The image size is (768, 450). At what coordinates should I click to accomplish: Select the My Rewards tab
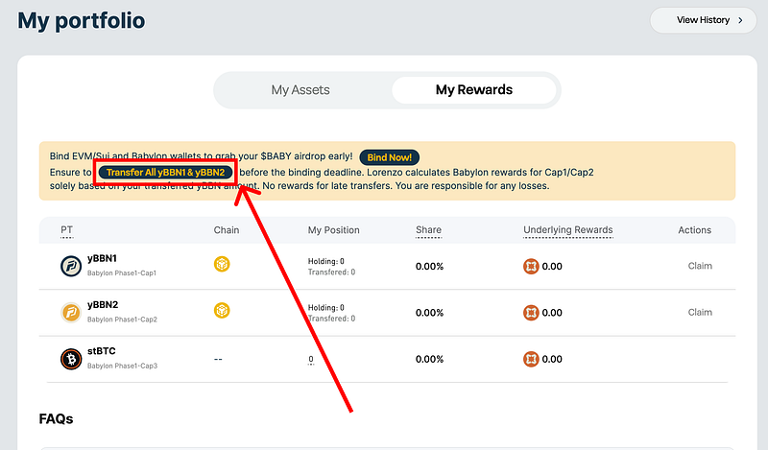point(473,90)
